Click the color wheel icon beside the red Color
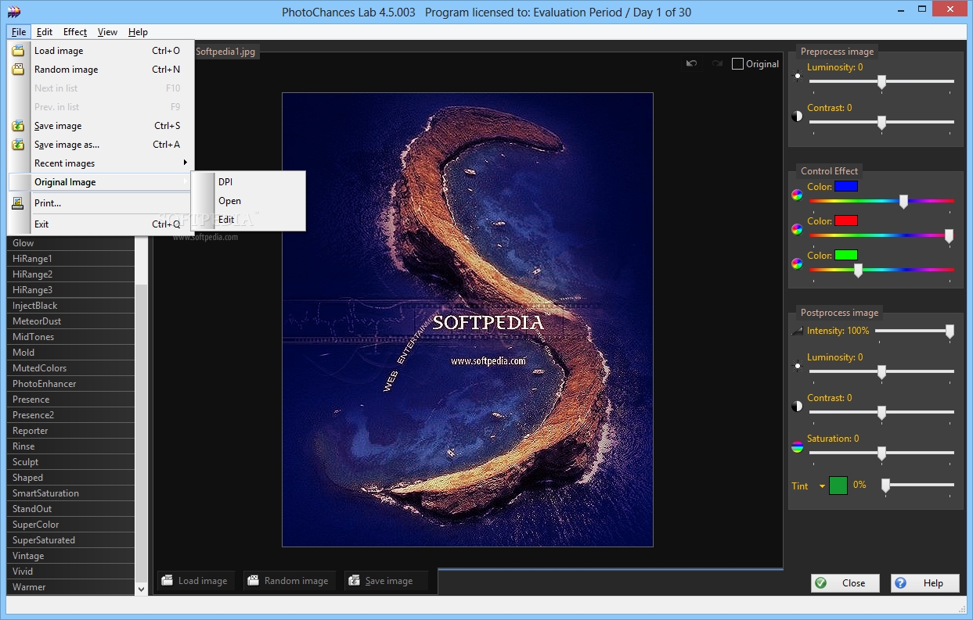The width and height of the screenshot is (973, 620). pyautogui.click(x=797, y=230)
